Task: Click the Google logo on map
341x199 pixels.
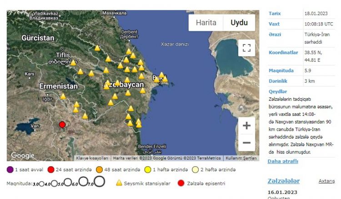Action: point(22,155)
